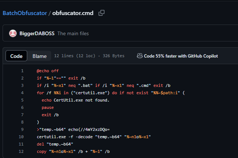Copy the obfuscator.cmd file path icon

[101, 13]
